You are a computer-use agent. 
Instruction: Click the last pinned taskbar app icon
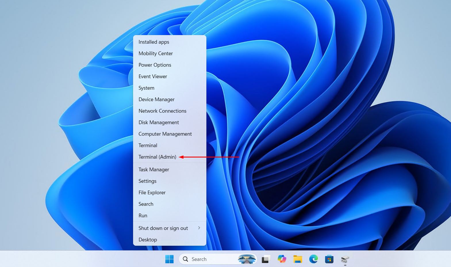[x=345, y=259]
